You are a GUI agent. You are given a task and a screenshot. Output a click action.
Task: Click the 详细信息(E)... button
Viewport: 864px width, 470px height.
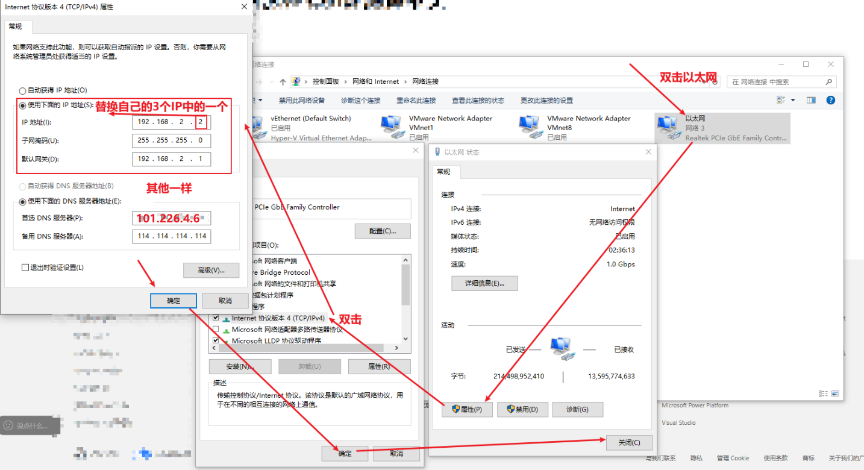point(484,283)
